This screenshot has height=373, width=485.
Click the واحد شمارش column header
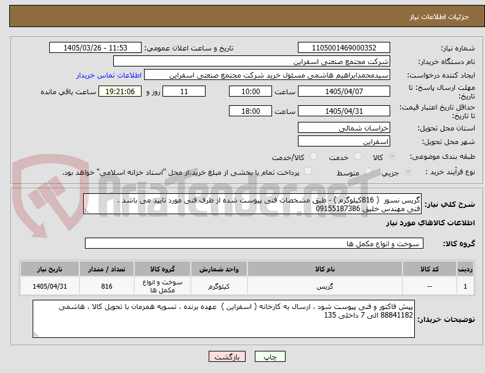point(218,269)
